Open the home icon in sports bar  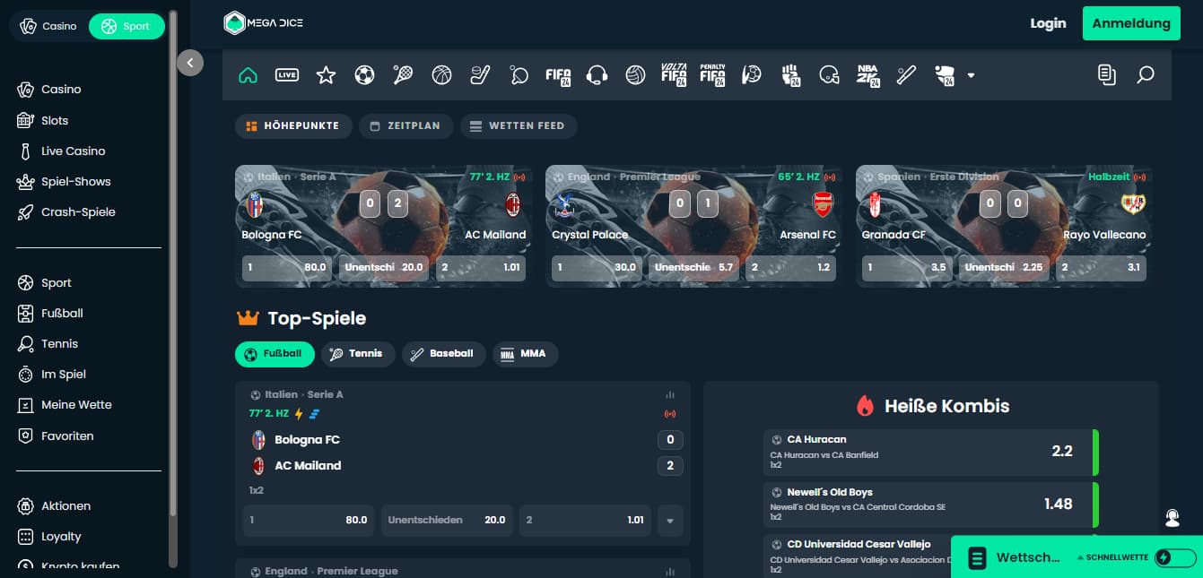[x=248, y=75]
